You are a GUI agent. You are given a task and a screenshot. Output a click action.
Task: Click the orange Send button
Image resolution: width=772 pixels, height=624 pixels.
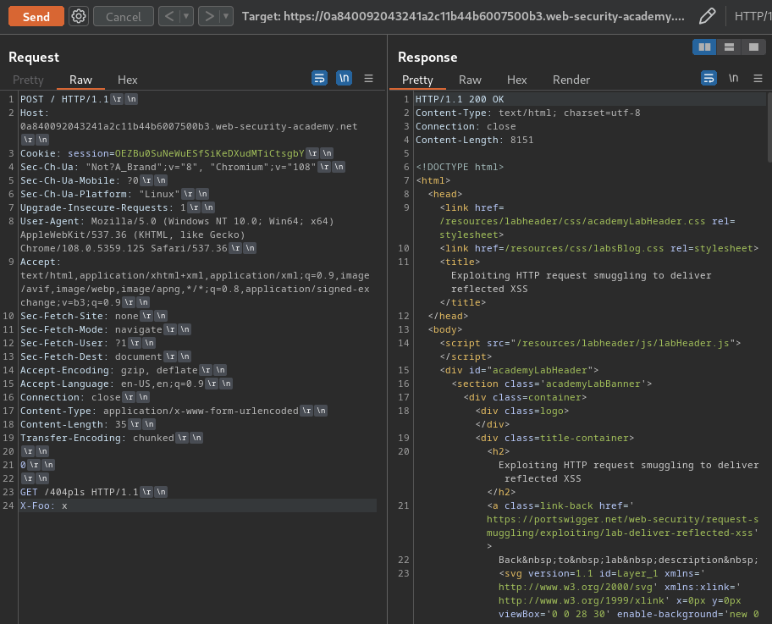[x=36, y=17]
